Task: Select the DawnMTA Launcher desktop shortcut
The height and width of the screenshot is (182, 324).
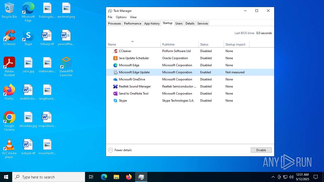Action: pyautogui.click(x=66, y=67)
